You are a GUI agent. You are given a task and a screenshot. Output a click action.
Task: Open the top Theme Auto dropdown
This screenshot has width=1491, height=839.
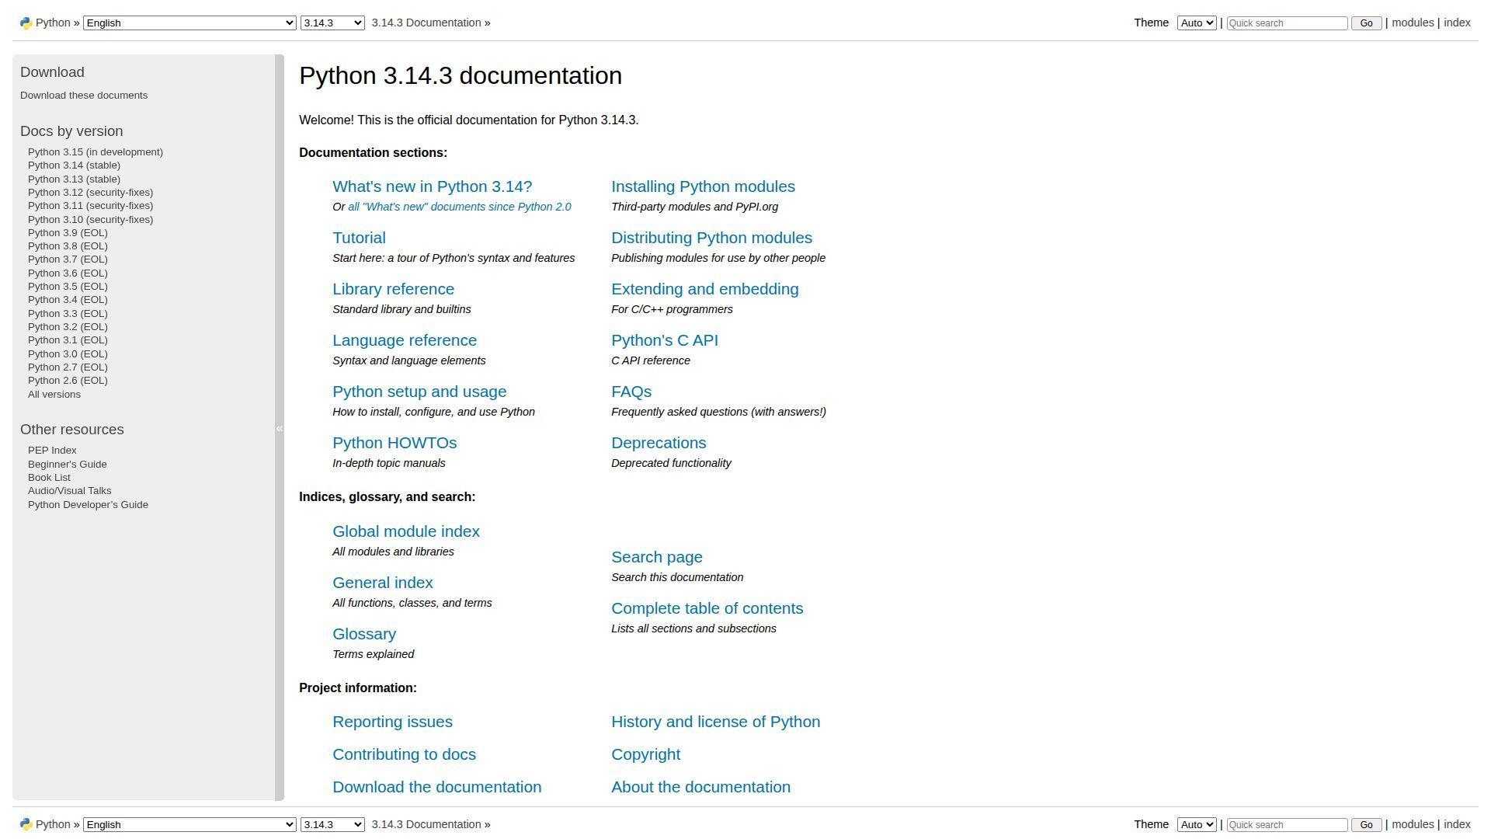1196,23
